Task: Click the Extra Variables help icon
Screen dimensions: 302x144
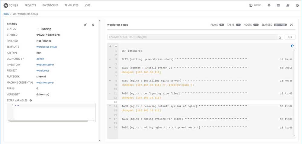Action: pos(31,100)
